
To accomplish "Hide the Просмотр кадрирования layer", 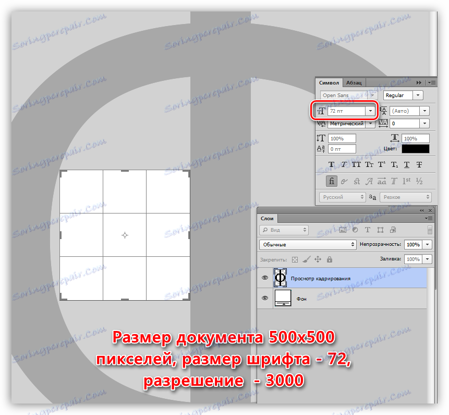I will pyautogui.click(x=265, y=277).
